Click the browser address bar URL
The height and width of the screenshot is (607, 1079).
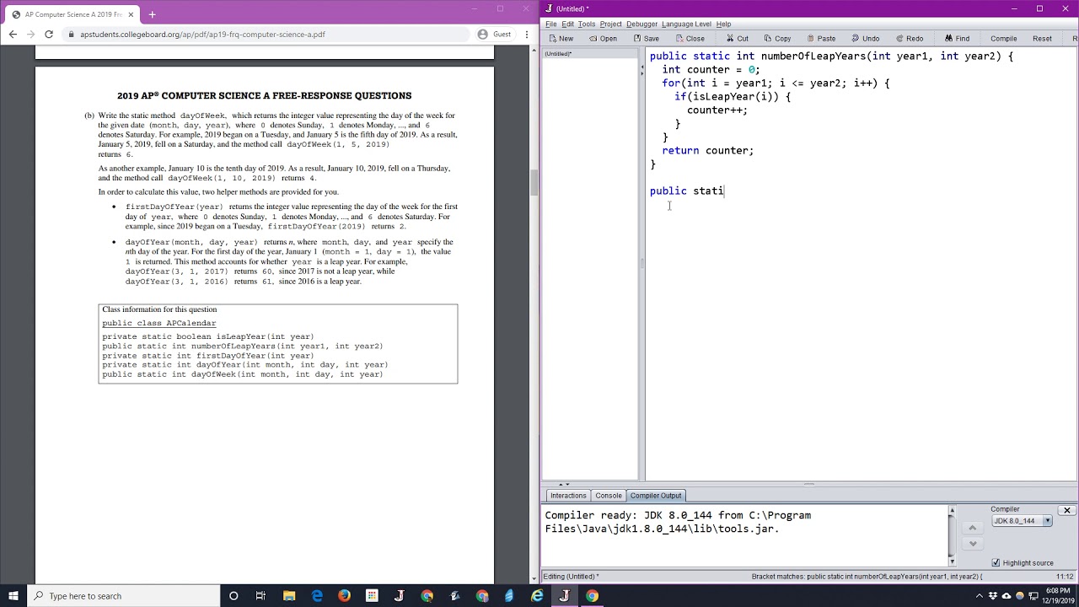coord(202,35)
